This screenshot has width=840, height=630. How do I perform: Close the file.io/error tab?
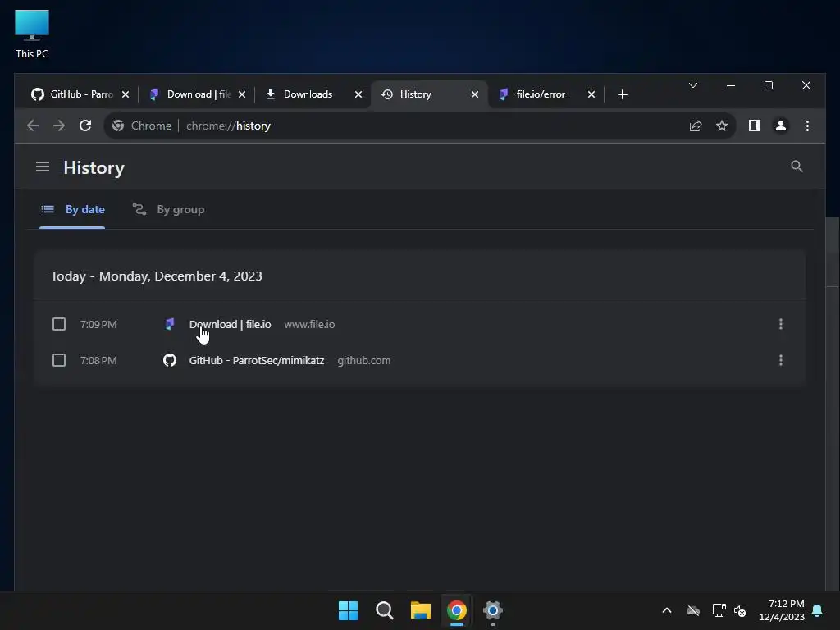[x=591, y=95]
